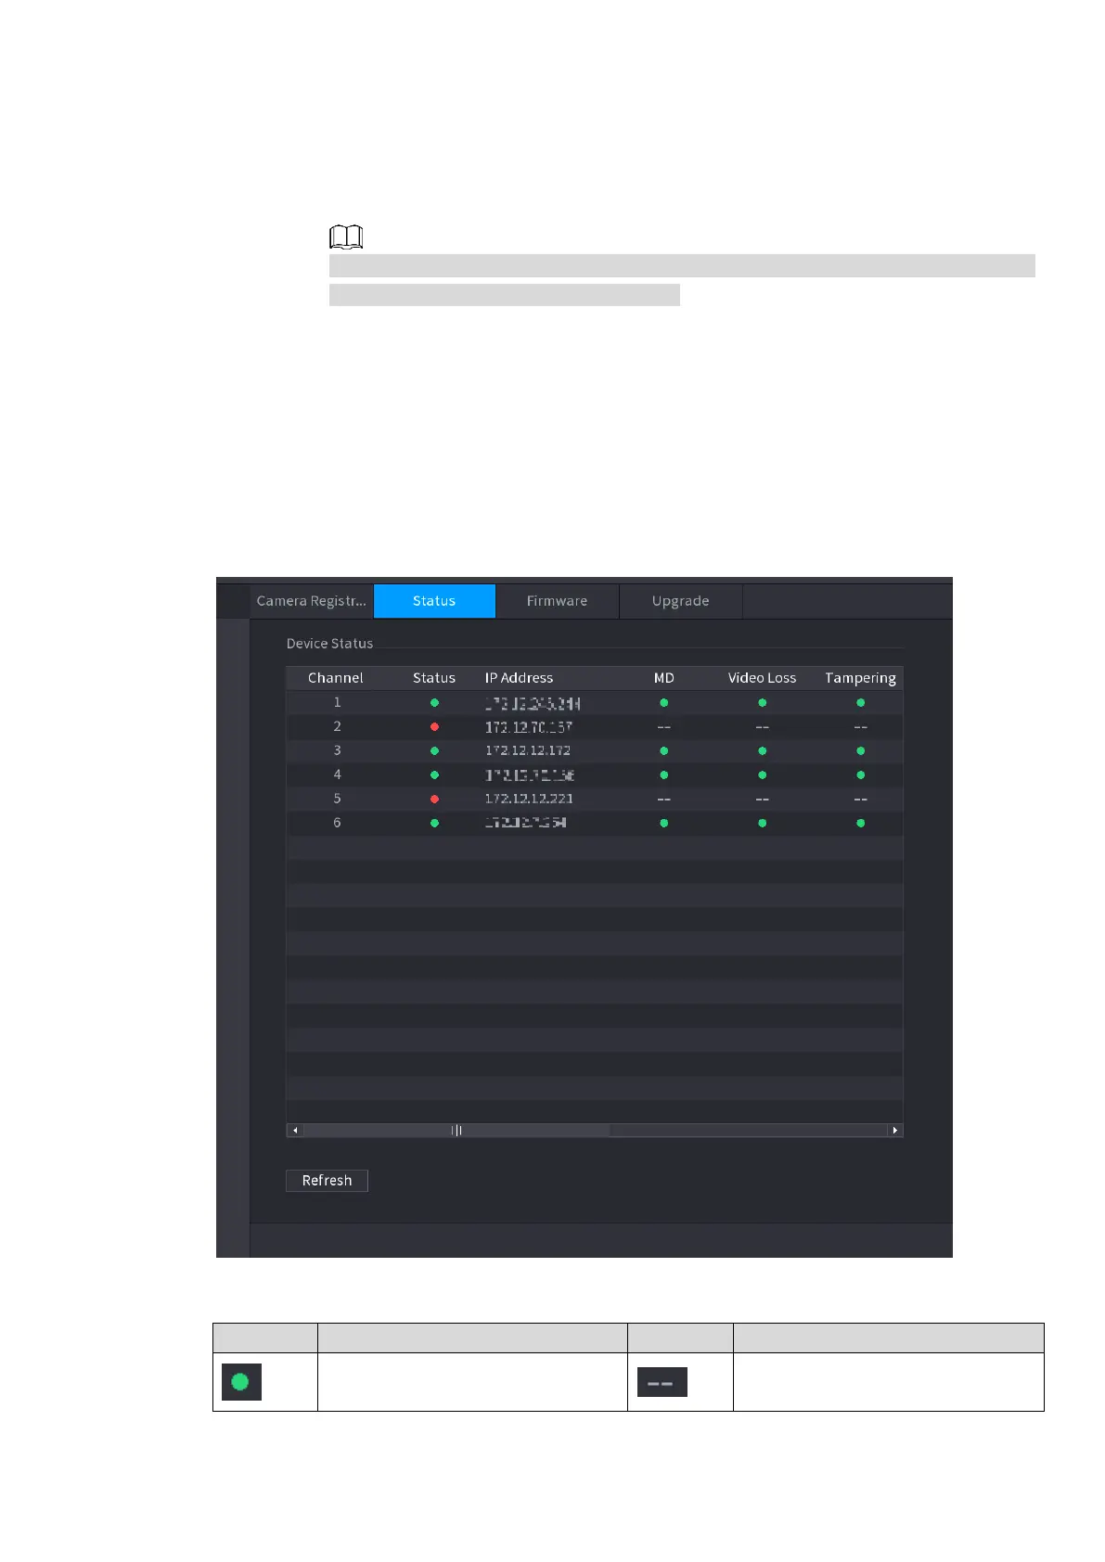The width and height of the screenshot is (1105, 1562).
Task: Click the left arrow of the horizontal scrollbar
Action: click(x=295, y=1131)
